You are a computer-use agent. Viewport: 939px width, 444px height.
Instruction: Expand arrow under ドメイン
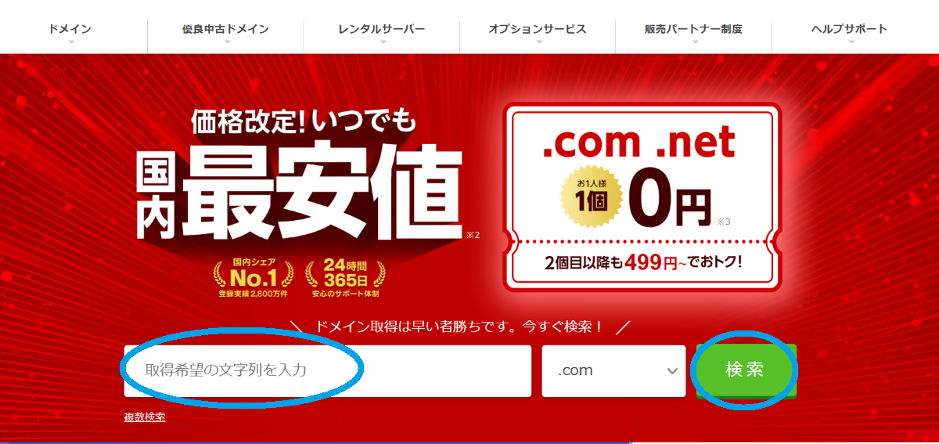coord(70,42)
